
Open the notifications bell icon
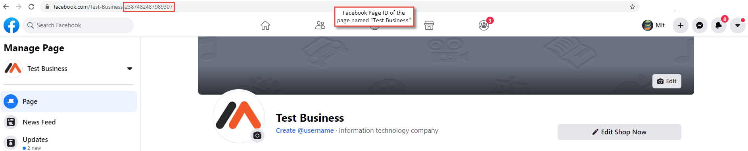719,25
